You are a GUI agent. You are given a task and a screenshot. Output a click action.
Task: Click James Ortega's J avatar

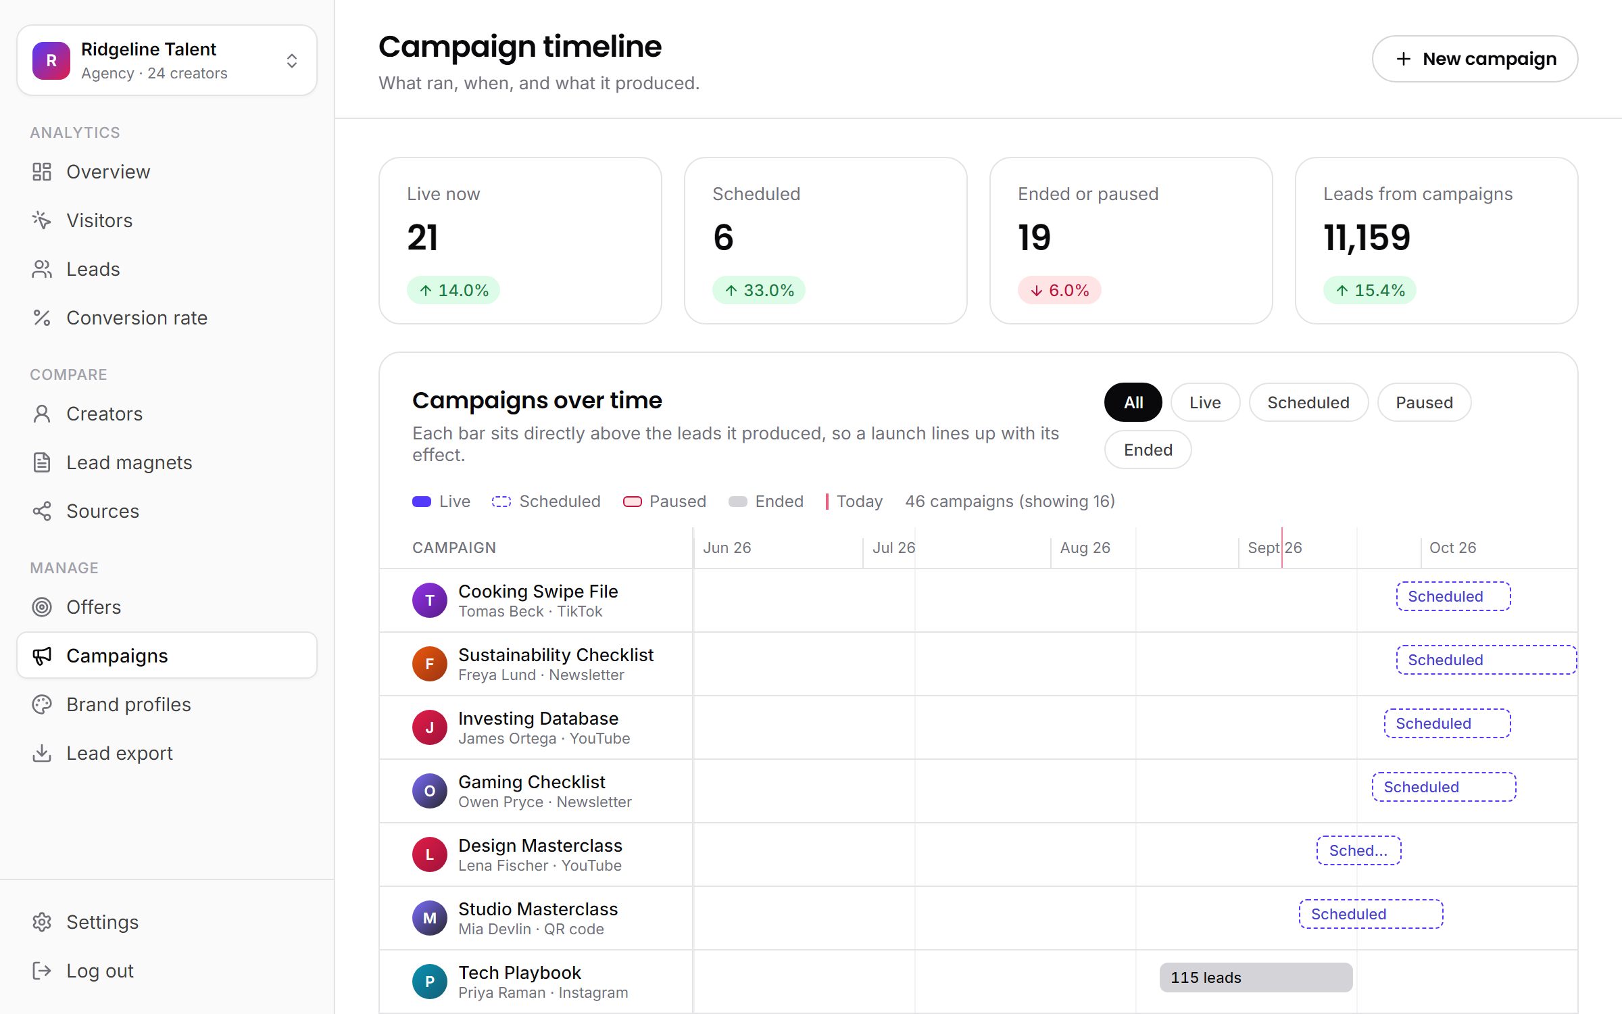(x=430, y=727)
